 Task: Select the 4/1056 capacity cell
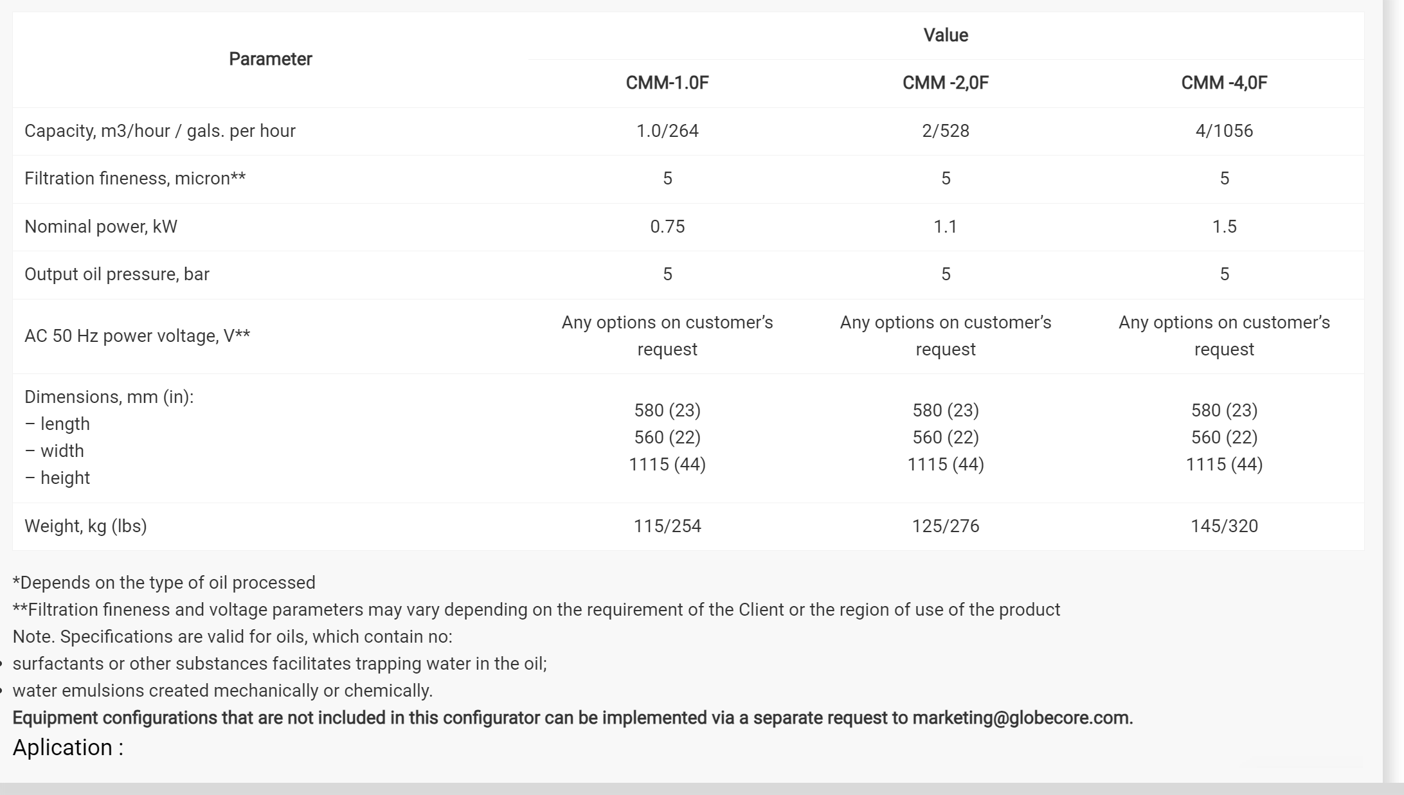click(1223, 131)
